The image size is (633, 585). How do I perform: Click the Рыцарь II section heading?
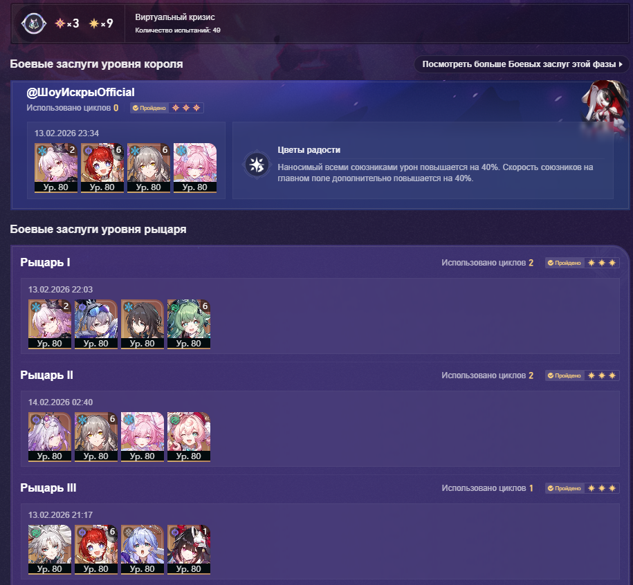click(47, 375)
